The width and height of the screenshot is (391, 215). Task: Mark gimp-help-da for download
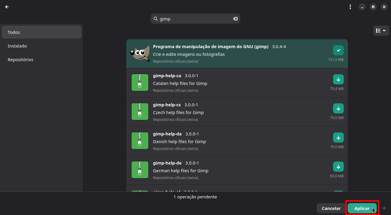click(x=338, y=137)
